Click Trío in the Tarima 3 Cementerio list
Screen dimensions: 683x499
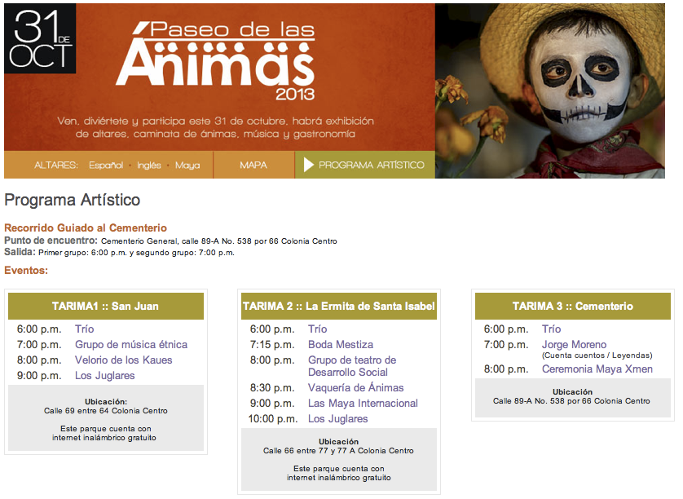coord(552,329)
